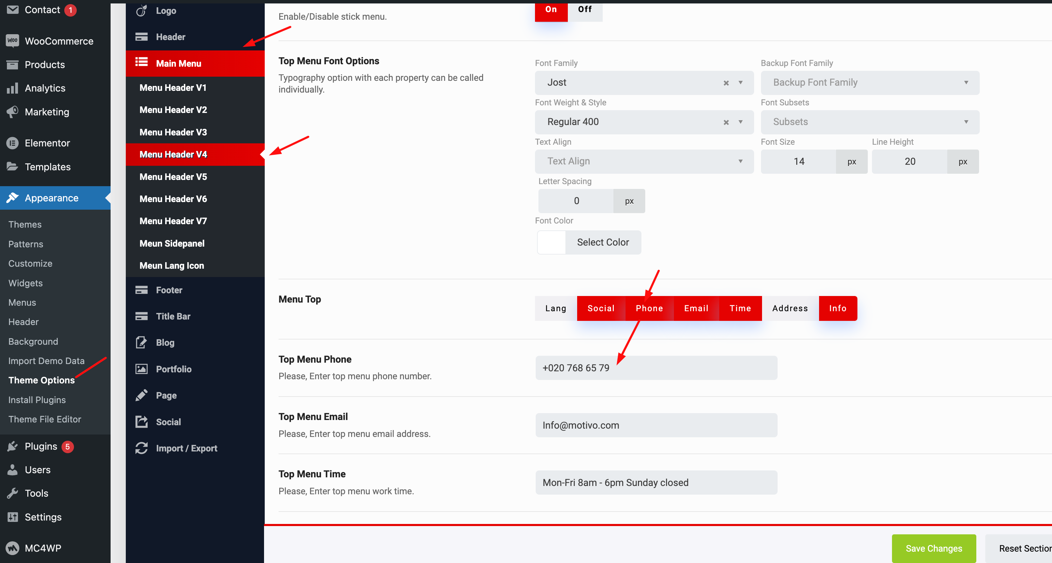Open Theme File Editor link
This screenshot has height=563, width=1052.
(x=45, y=419)
